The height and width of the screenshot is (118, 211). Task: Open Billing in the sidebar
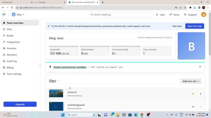(x=20, y=68)
